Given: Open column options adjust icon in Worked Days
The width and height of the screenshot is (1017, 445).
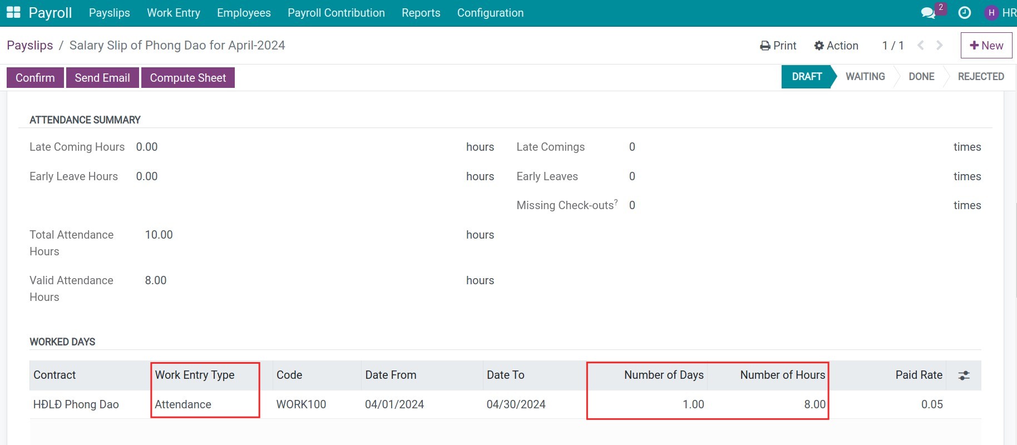Looking at the screenshot, I should pyautogui.click(x=964, y=375).
